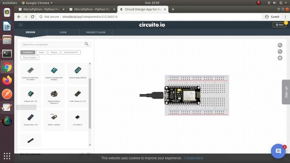Add Arduino Nano R3 board
The width and height of the screenshot is (290, 163).
pos(30,120)
